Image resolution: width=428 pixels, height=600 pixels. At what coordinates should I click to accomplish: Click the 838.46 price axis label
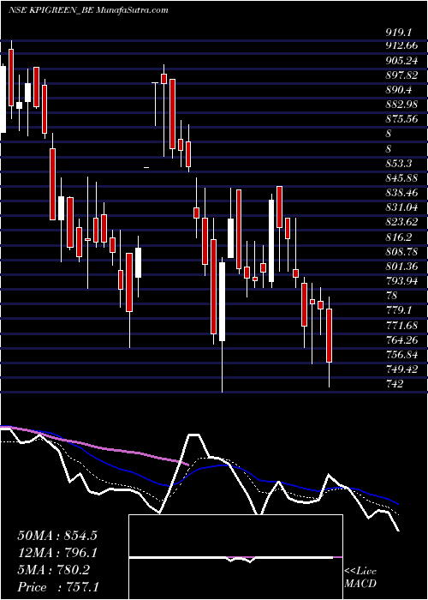pyautogui.click(x=401, y=193)
